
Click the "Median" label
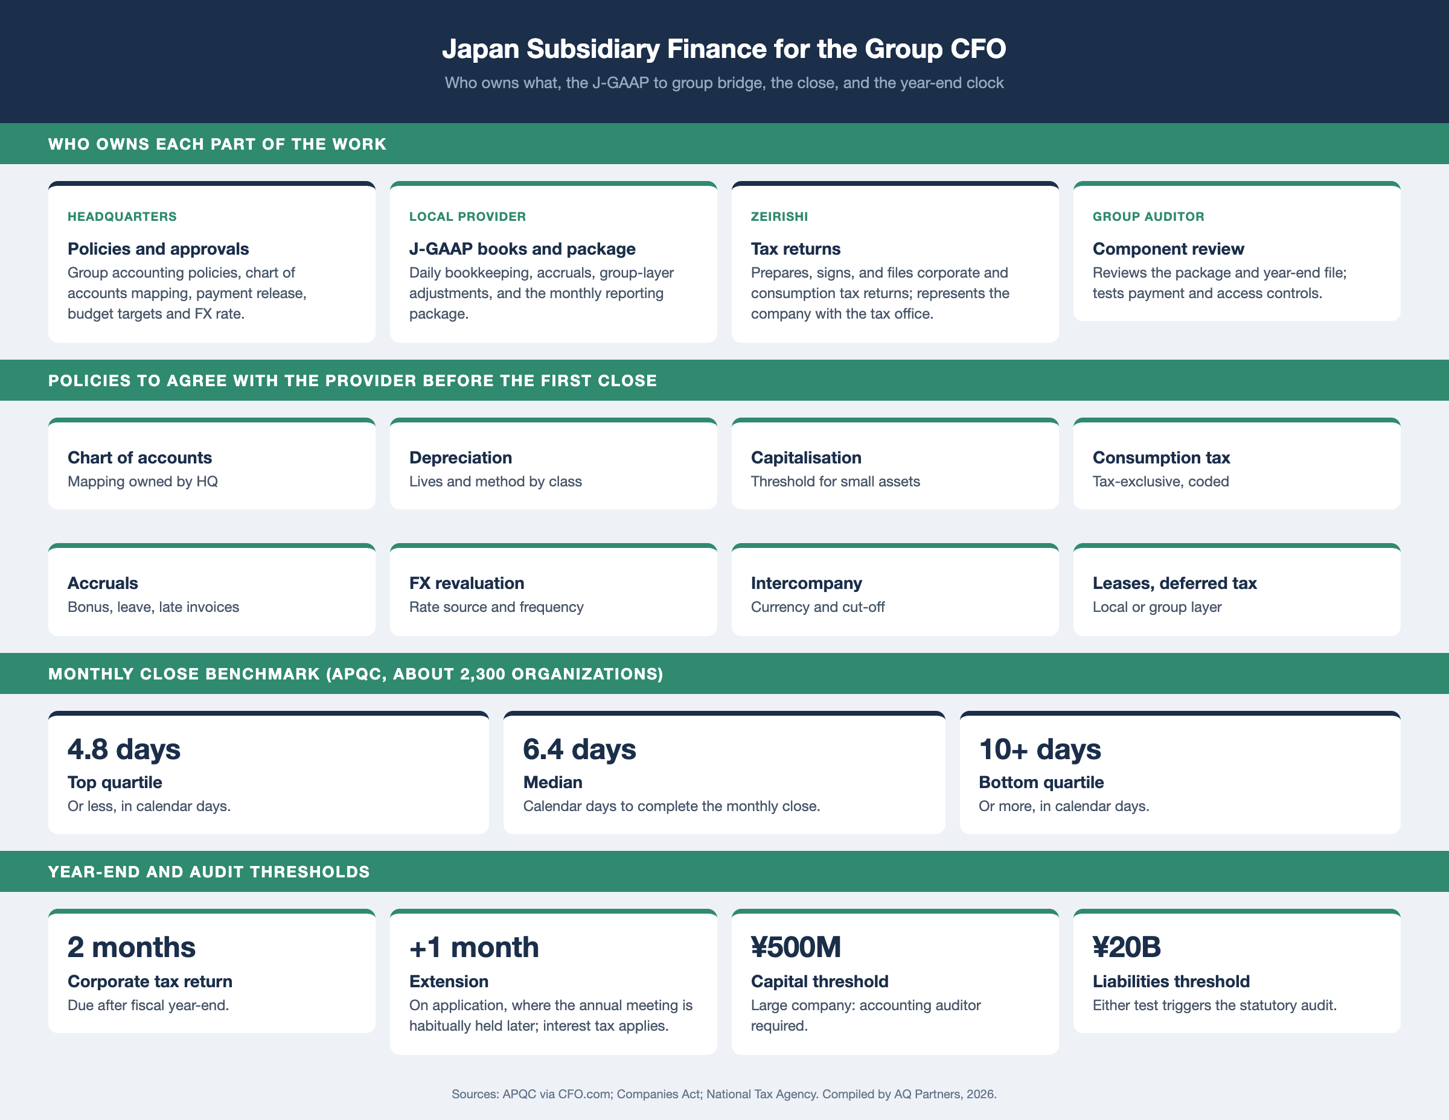(x=552, y=783)
